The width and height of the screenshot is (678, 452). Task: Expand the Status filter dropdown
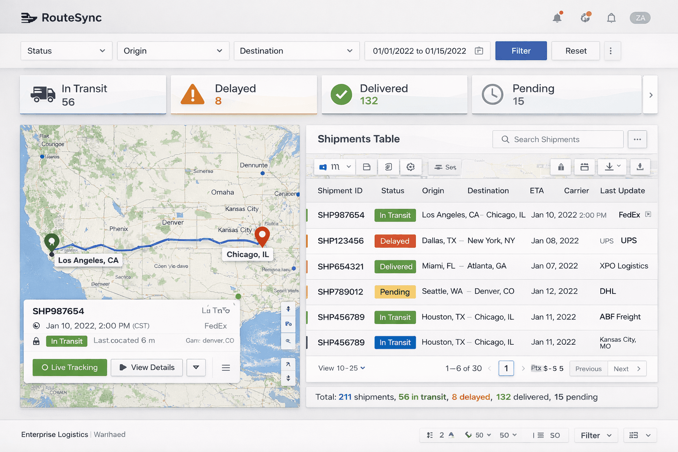pos(66,51)
